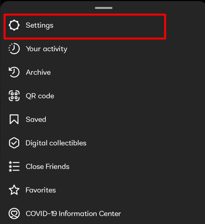Open Favorites text label
205x224 pixels.
coord(41,190)
